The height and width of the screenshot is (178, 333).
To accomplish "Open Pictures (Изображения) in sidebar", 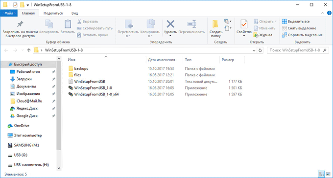I will click(28, 94).
